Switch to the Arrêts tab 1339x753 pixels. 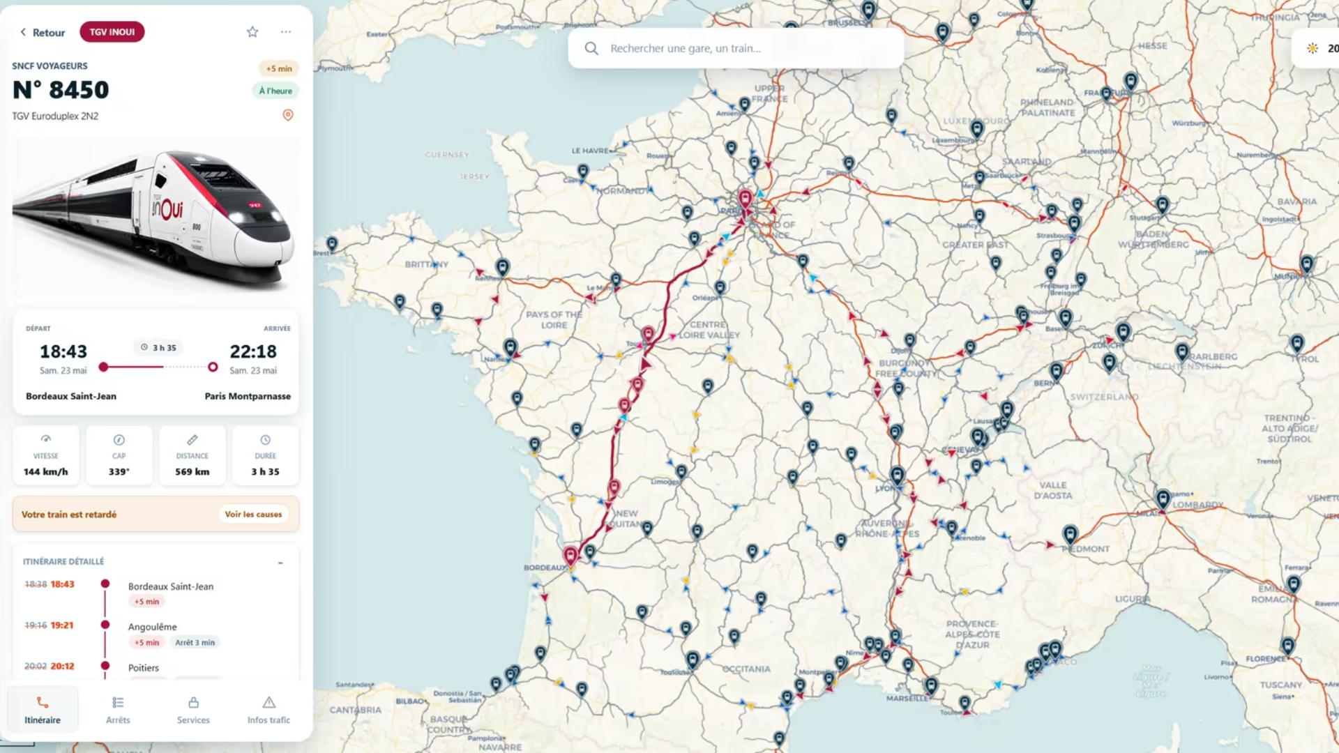[118, 709]
